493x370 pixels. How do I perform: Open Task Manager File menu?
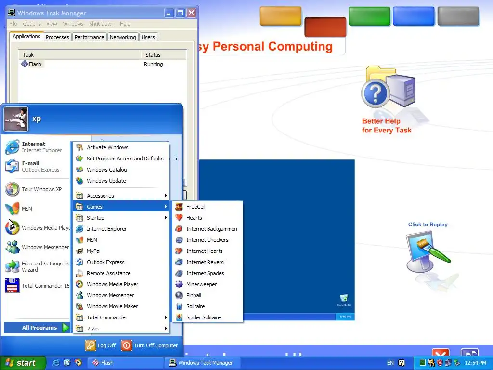(x=13, y=24)
